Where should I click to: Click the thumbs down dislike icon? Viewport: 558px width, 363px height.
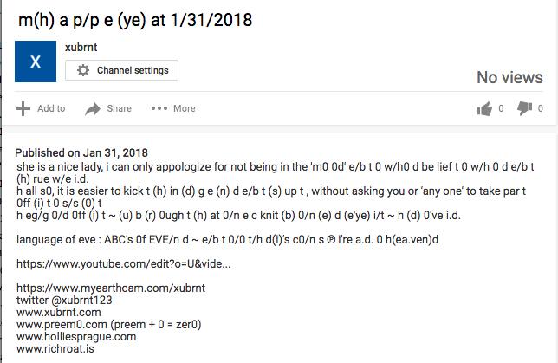click(524, 108)
